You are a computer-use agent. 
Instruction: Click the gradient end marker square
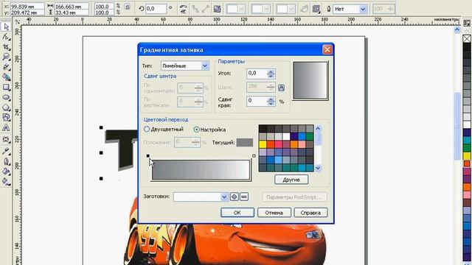click(254, 155)
